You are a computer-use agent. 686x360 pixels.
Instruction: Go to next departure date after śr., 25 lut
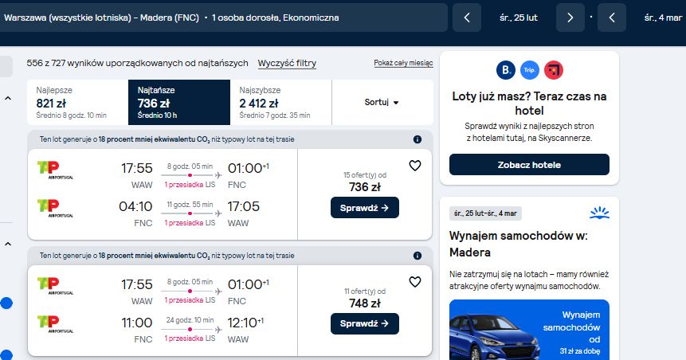click(570, 18)
